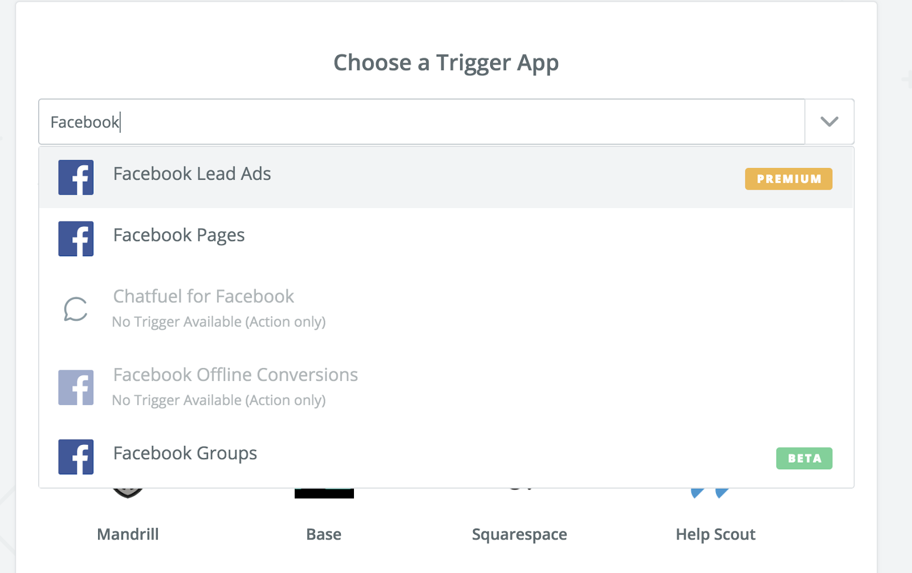
Task: Focus the trigger app search field
Action: (422, 122)
